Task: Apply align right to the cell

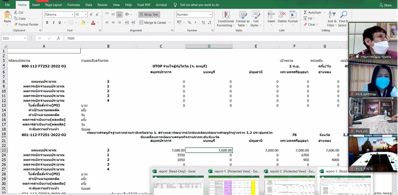Action: 119,22
